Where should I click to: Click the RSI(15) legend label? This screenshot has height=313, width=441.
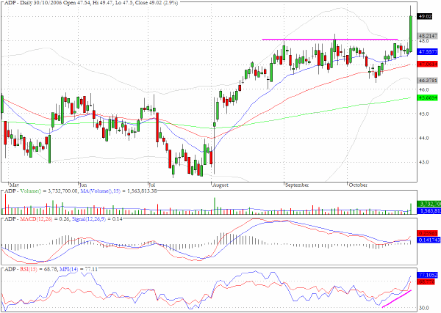point(28,269)
